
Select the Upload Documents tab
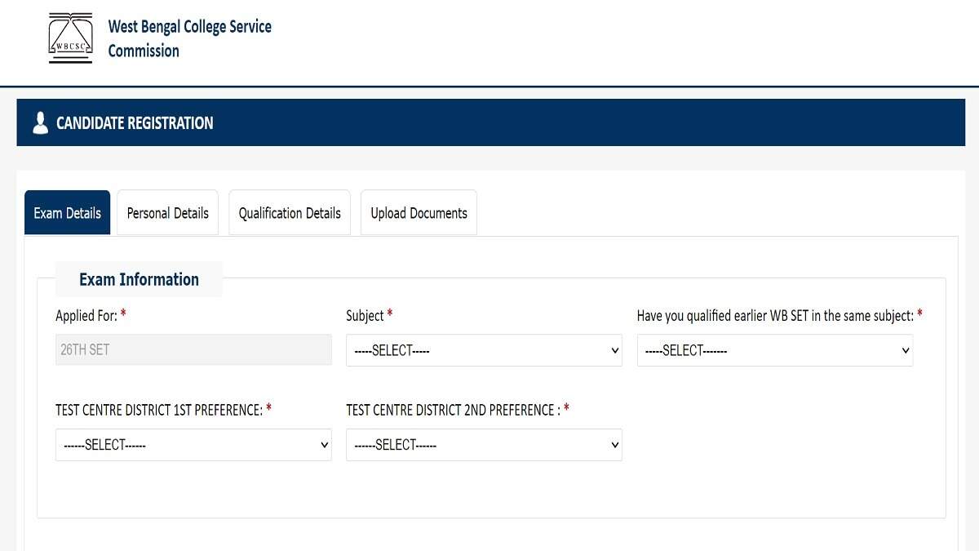coord(419,213)
